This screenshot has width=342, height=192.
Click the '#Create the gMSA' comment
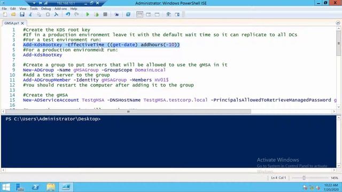tap(45, 95)
